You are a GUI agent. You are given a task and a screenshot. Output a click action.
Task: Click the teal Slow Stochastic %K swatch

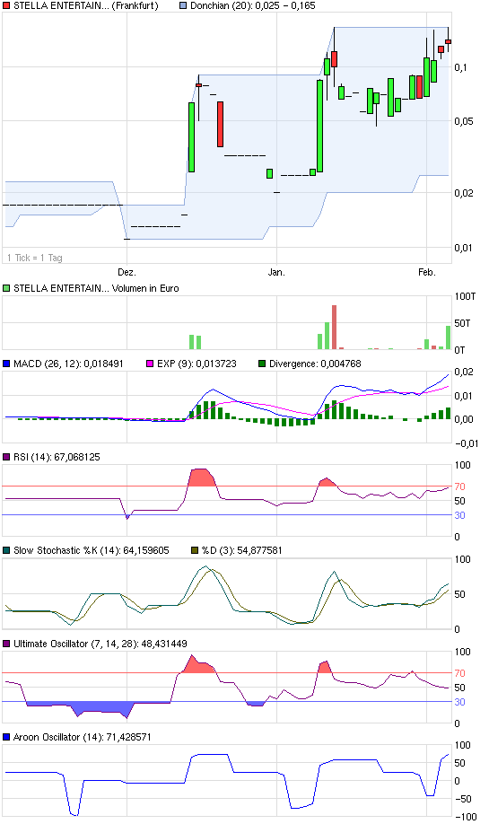[6, 551]
